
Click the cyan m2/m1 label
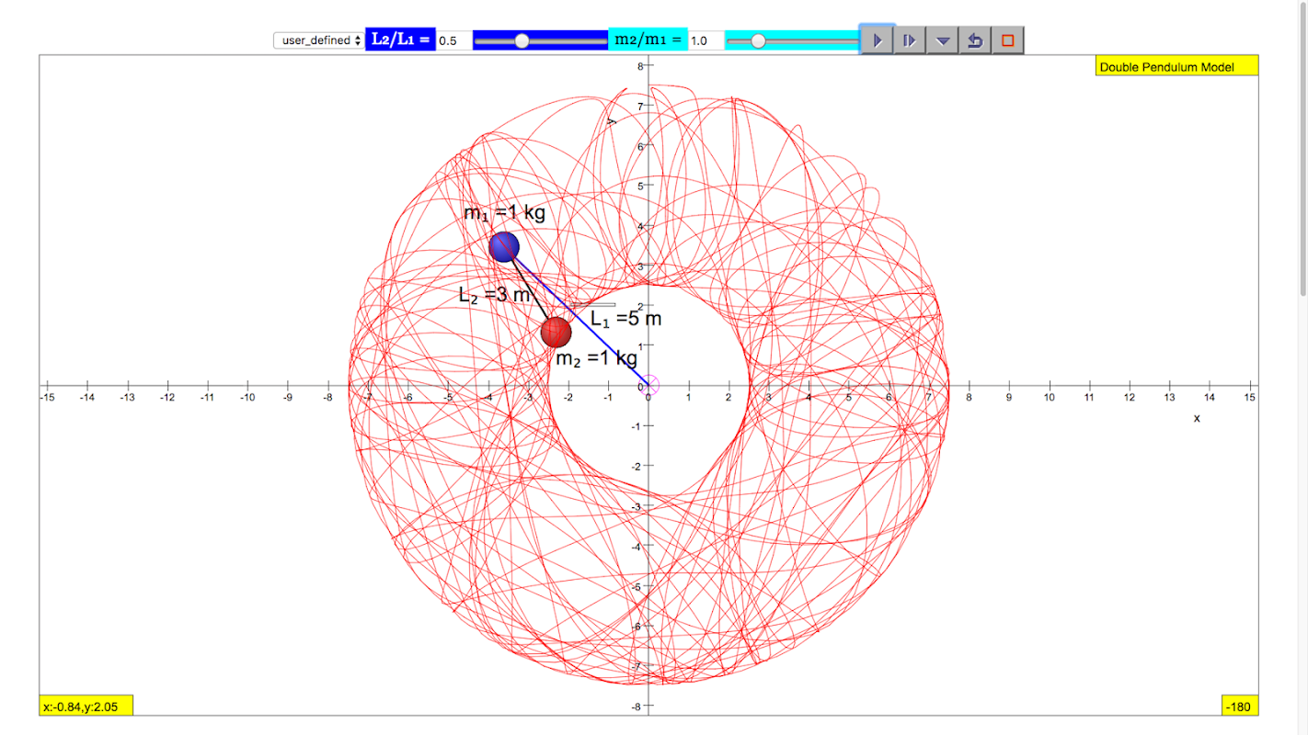click(x=648, y=40)
